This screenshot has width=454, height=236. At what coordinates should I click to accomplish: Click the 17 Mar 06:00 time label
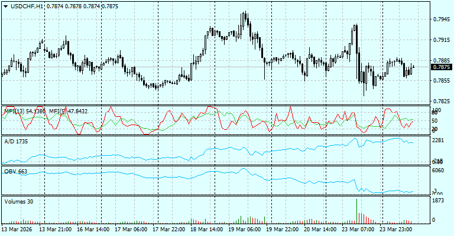[x=131, y=230]
